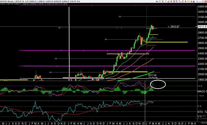Select the yellow horizontal line near 2600
This screenshot has height=125, width=207.
coord(167,42)
